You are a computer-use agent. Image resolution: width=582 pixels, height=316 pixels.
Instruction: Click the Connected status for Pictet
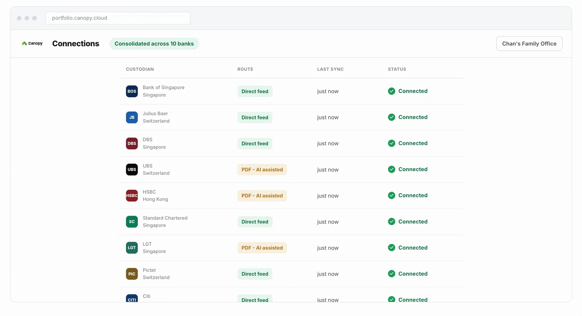tap(413, 274)
